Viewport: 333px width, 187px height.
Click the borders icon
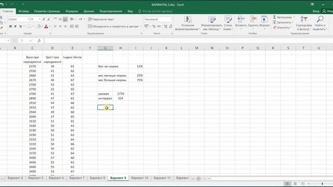click(29, 26)
